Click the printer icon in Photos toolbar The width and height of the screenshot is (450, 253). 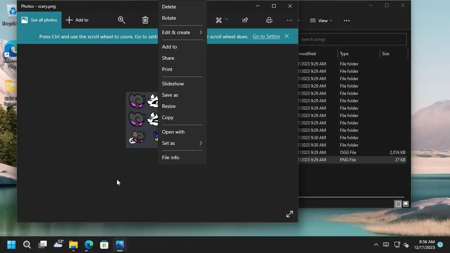tap(269, 20)
